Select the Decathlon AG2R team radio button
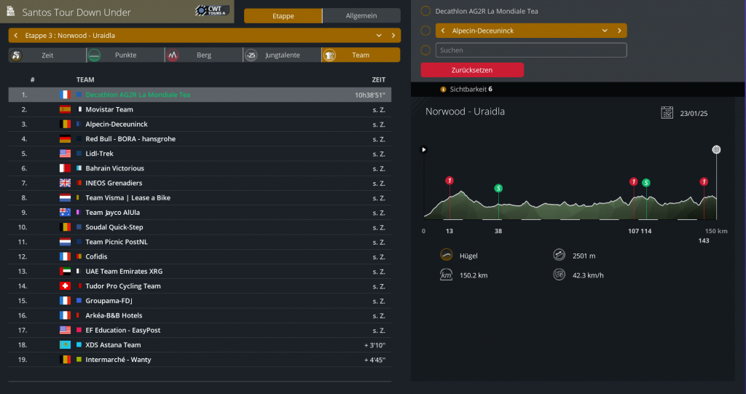Image resolution: width=746 pixels, height=394 pixels. [425, 12]
